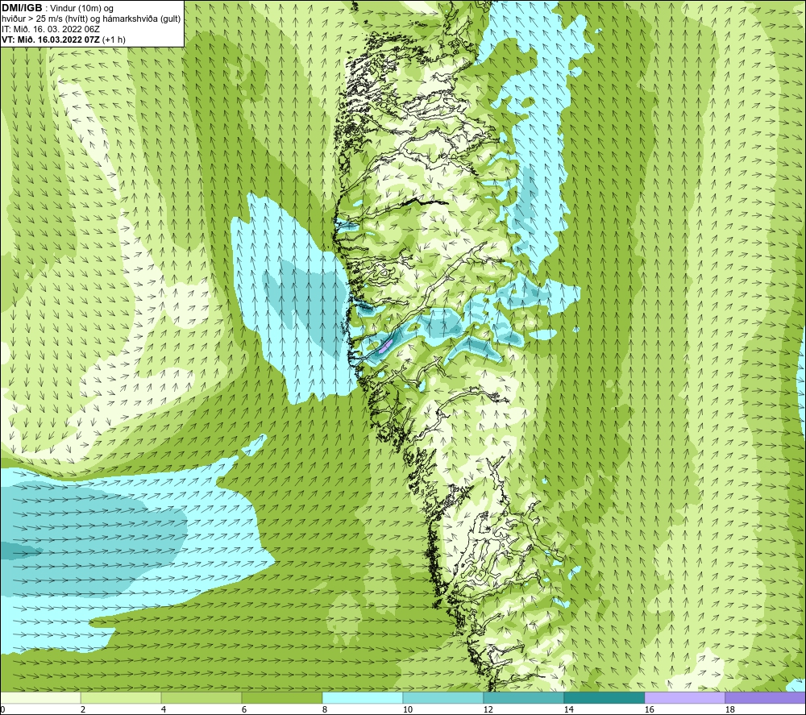This screenshot has height=715, width=806.
Task: Click the purple legend swatch above 18 m/s
Action: click(765, 697)
